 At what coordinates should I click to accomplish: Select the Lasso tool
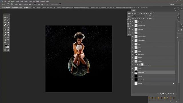pos(5,20)
